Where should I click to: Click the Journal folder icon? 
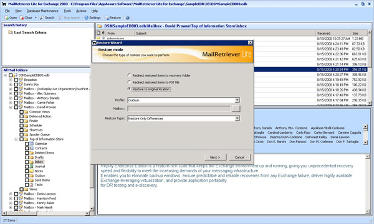(x=32, y=166)
